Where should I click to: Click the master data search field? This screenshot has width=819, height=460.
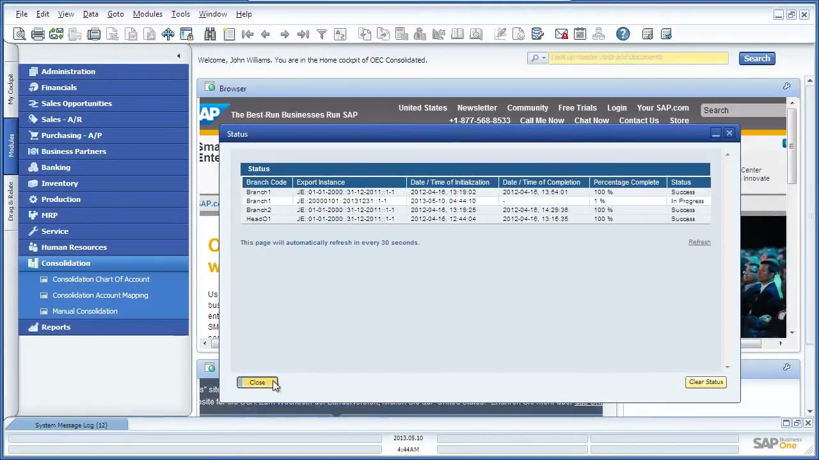[638, 58]
